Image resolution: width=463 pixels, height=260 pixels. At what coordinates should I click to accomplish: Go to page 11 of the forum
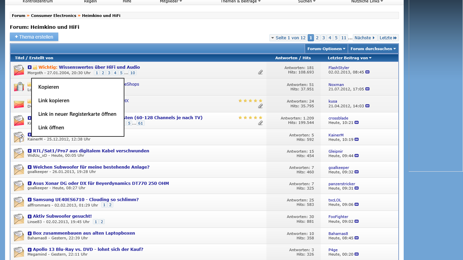click(x=344, y=38)
